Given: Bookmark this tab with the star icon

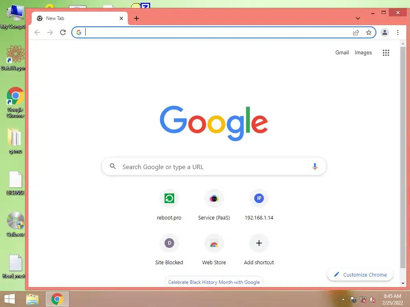Looking at the screenshot, I should [x=369, y=32].
